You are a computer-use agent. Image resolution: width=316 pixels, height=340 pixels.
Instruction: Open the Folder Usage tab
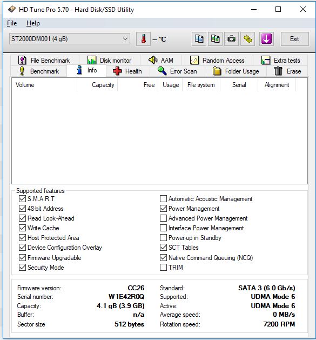click(x=236, y=71)
